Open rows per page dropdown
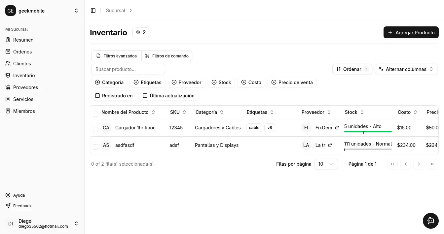 (326, 164)
